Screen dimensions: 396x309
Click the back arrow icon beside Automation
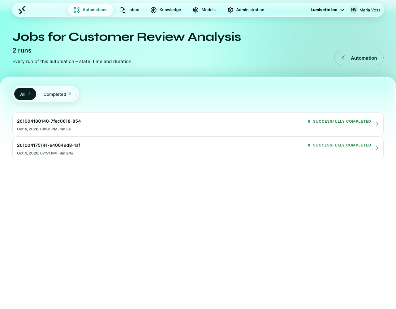click(343, 58)
